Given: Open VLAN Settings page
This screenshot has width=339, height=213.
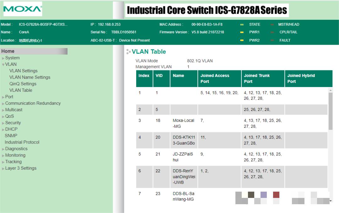Looking at the screenshot, I should pyautogui.click(x=23, y=71).
